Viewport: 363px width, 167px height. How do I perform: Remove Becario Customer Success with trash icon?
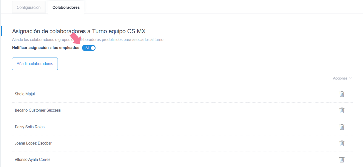[x=342, y=110]
